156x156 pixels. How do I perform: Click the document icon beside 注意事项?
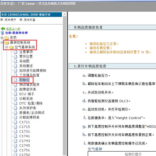tap(16, 52)
